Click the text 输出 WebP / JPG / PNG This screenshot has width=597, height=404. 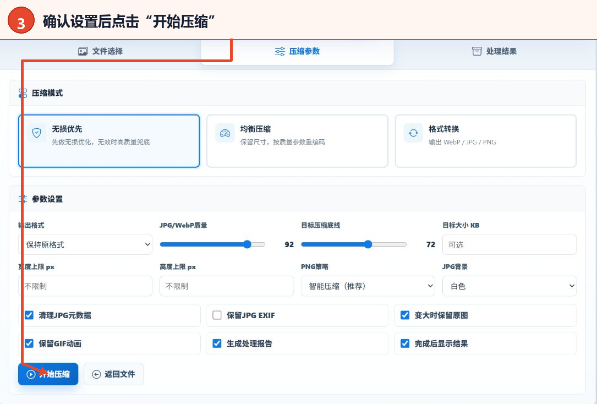[x=462, y=142]
